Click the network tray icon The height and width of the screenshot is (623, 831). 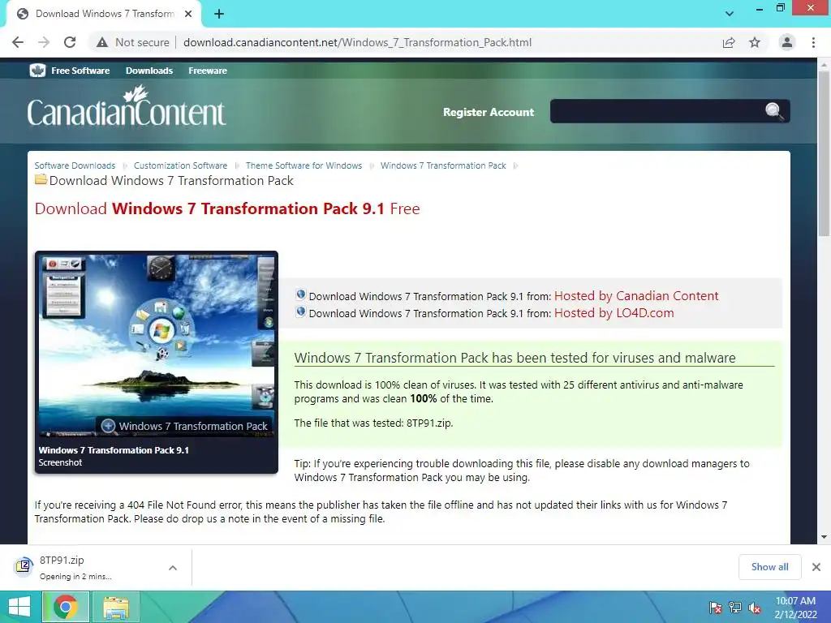pos(735,607)
